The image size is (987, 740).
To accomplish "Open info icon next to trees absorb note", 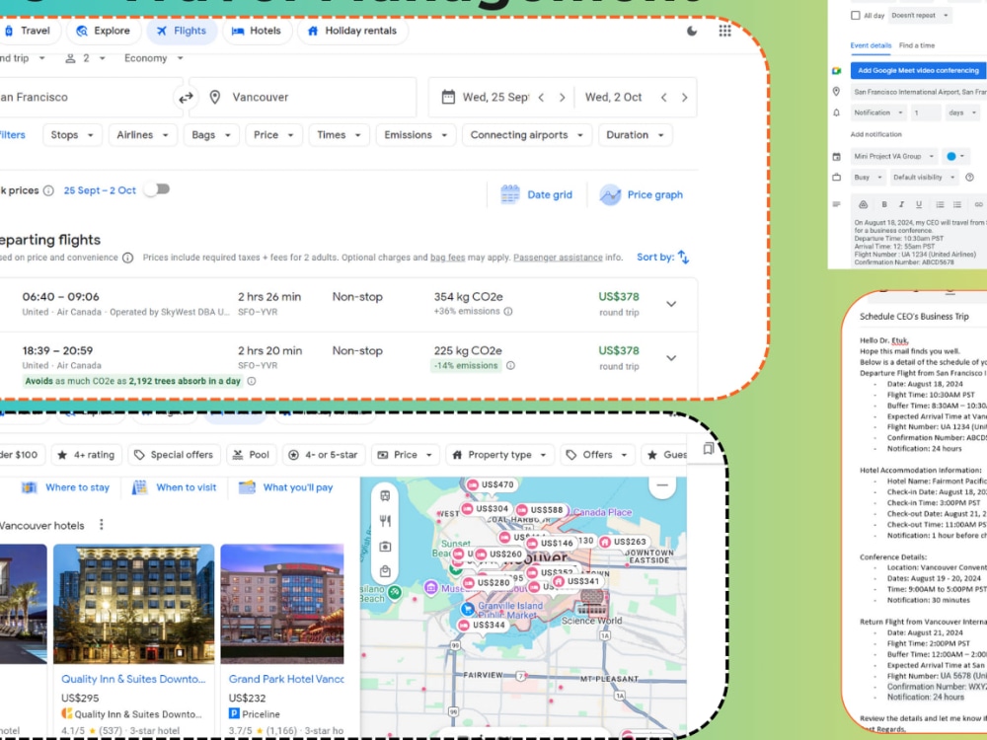I will coord(251,381).
